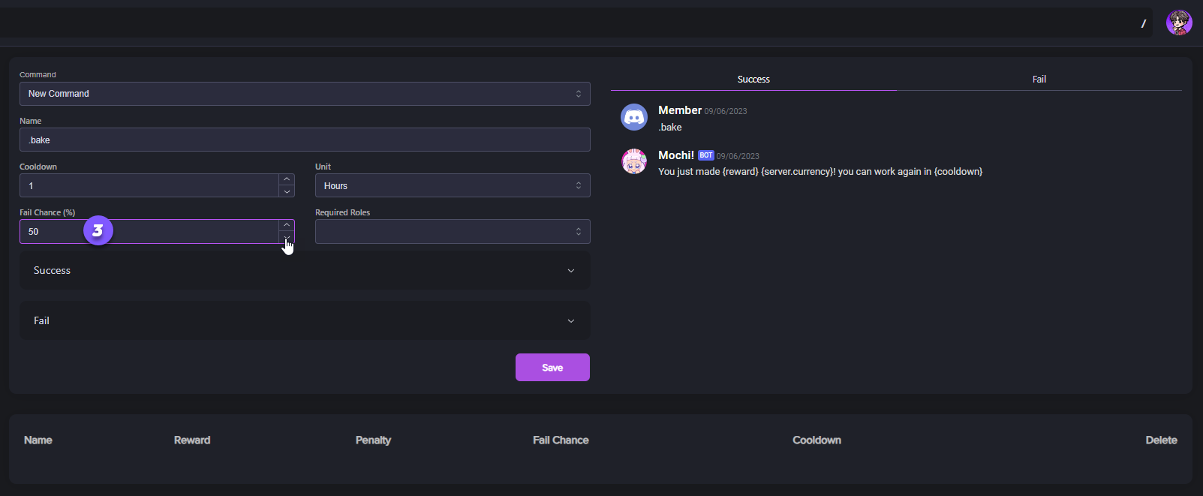This screenshot has height=496, width=1203.
Task: Click the BOT badge next to Mochi!
Action: tap(705, 155)
